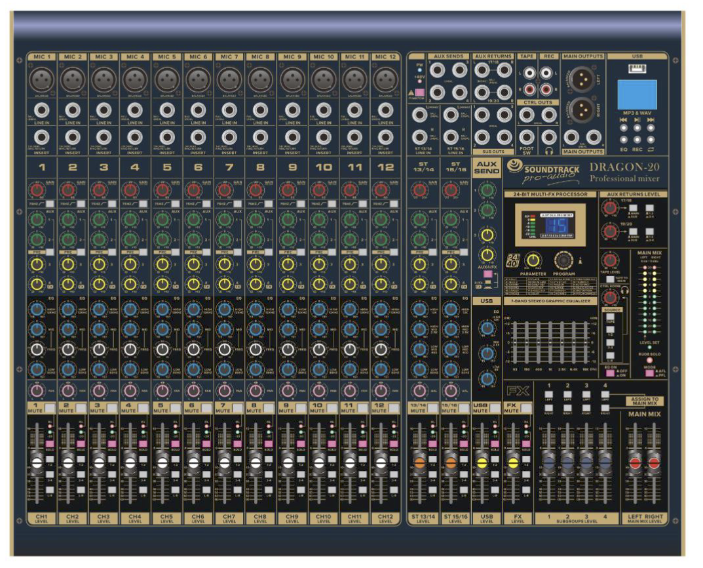The image size is (703, 568).
Task: Click the channel 8 white FREQ knob
Action: tap(256, 349)
